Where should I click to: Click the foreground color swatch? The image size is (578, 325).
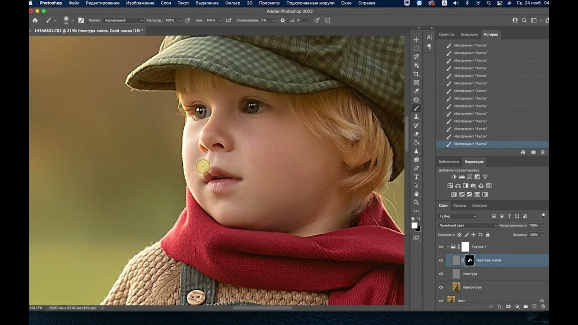click(x=414, y=226)
